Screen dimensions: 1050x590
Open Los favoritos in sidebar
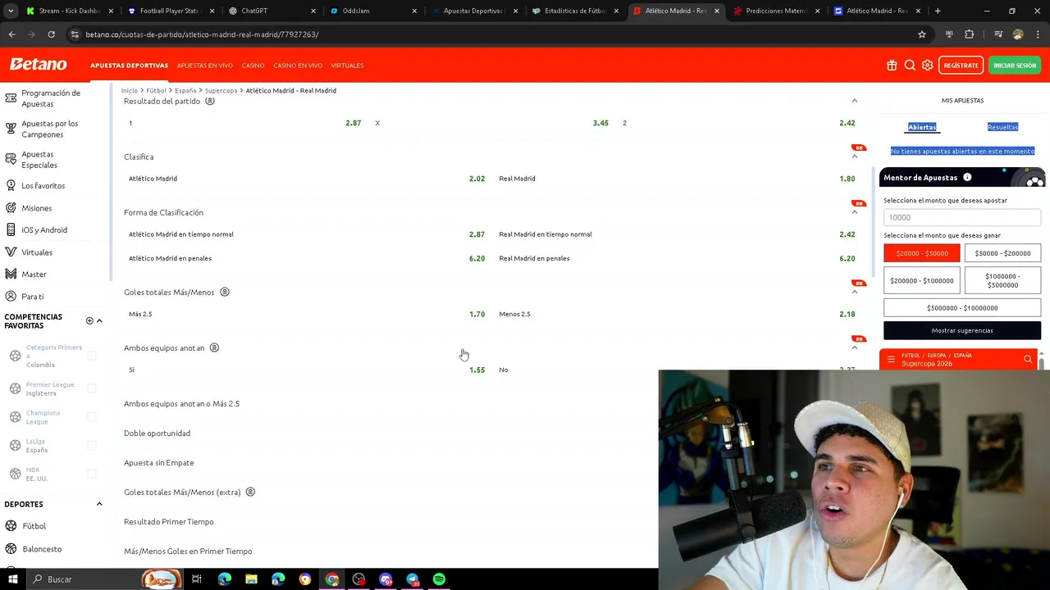click(43, 186)
